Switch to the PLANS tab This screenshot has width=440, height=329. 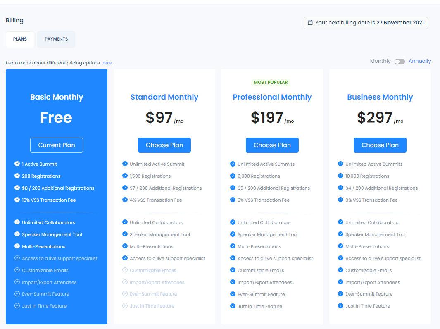[20, 39]
